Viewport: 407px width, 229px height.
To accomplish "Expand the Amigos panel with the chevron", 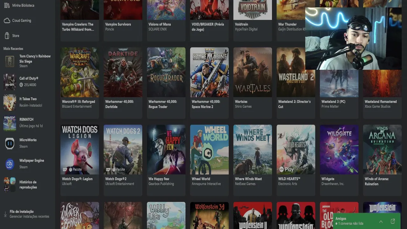I will click(x=381, y=222).
